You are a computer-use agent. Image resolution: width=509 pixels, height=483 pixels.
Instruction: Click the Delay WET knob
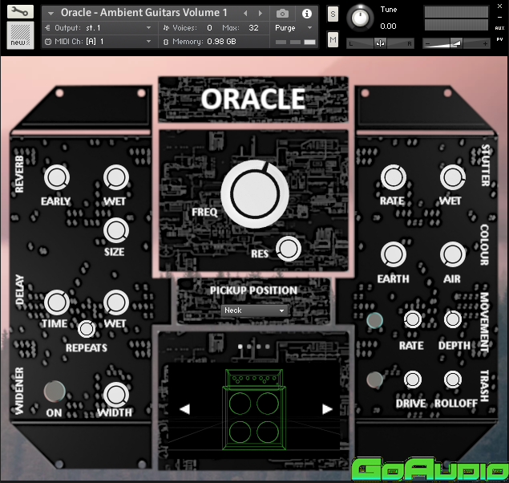116,302
